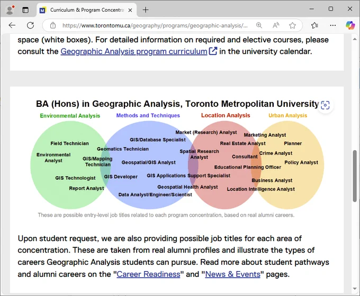
Task: Click 'GIS Developer' label
Action: [121, 177]
